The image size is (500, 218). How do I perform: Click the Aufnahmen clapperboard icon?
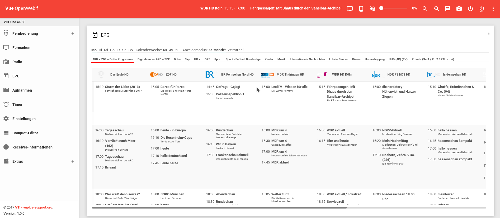pos(6,90)
